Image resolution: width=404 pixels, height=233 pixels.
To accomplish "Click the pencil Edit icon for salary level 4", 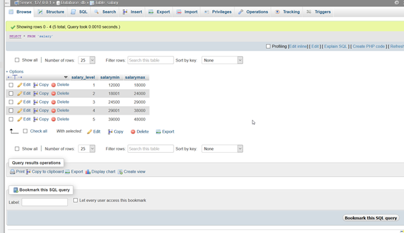I will (20, 111).
